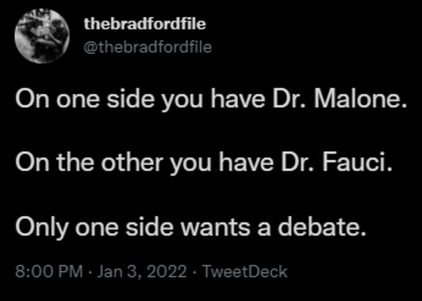
Task: Open the TweetDeck source label
Action: point(245,272)
